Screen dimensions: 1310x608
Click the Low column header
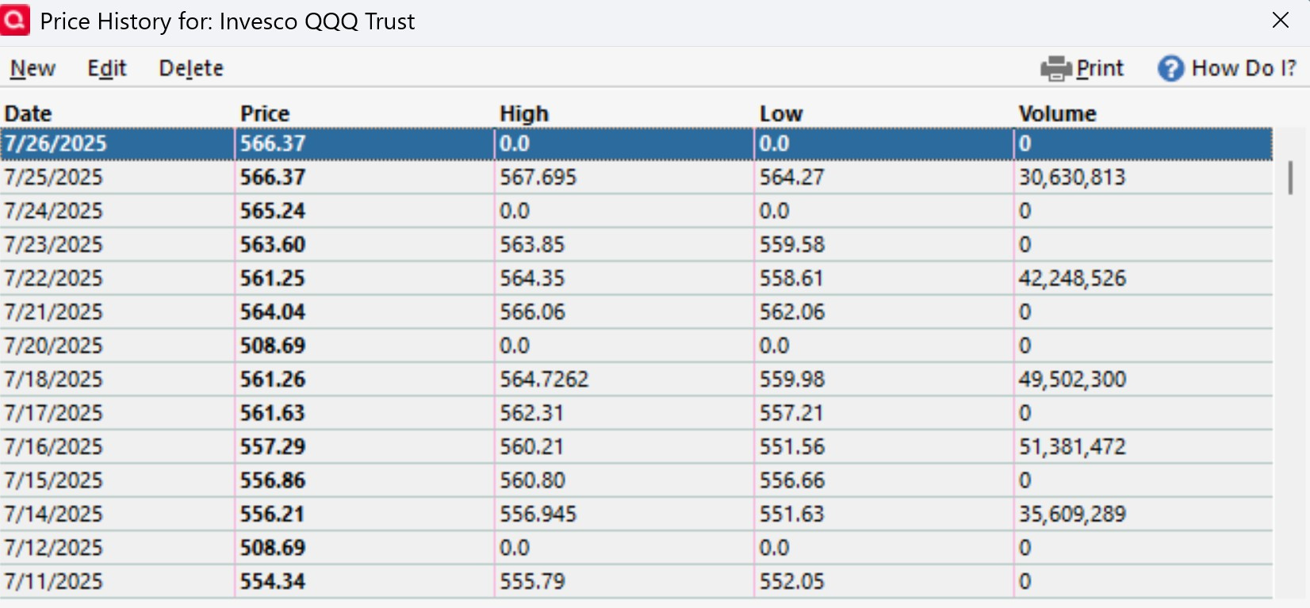click(x=781, y=113)
